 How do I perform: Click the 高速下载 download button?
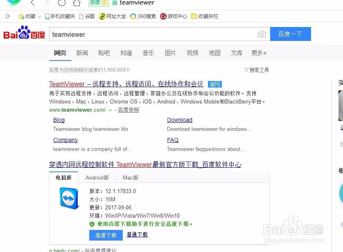pyautogui.click(x=106, y=235)
